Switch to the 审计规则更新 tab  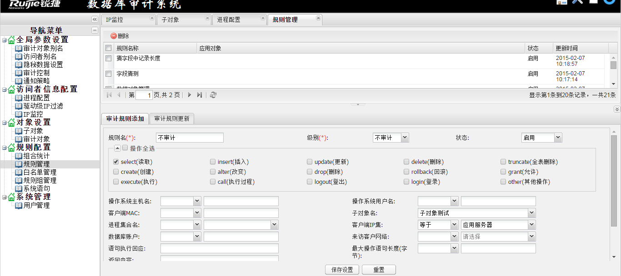172,119
